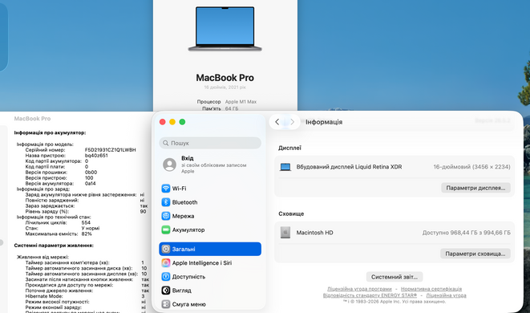The height and width of the screenshot is (313, 530).
Task: Click the Системний звіт button
Action: pyautogui.click(x=394, y=277)
